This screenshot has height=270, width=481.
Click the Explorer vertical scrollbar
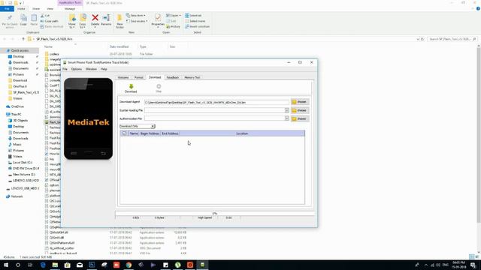[x=479, y=135]
